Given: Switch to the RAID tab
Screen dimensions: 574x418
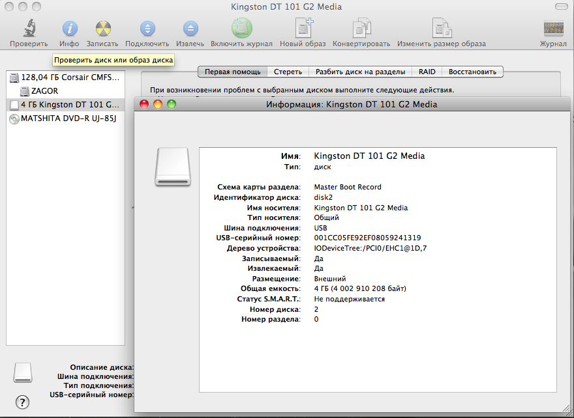Looking at the screenshot, I should tap(427, 72).
